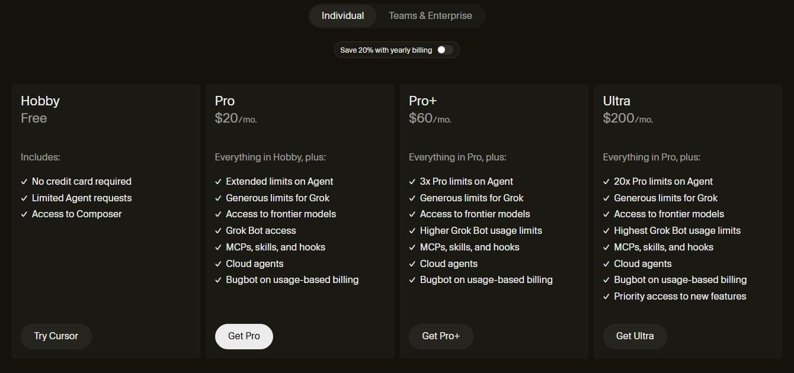This screenshot has height=373, width=794.
Task: Click checkmark next to Grok Bot access
Action: click(218, 231)
